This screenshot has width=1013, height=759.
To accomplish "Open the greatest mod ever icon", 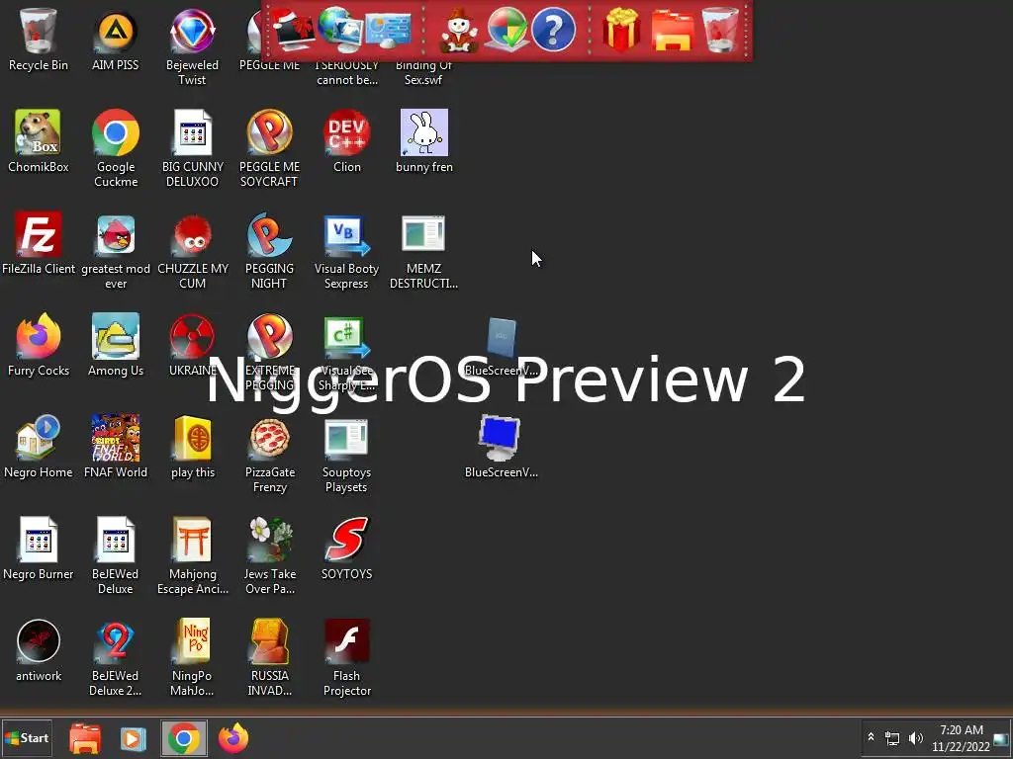I will click(x=116, y=251).
